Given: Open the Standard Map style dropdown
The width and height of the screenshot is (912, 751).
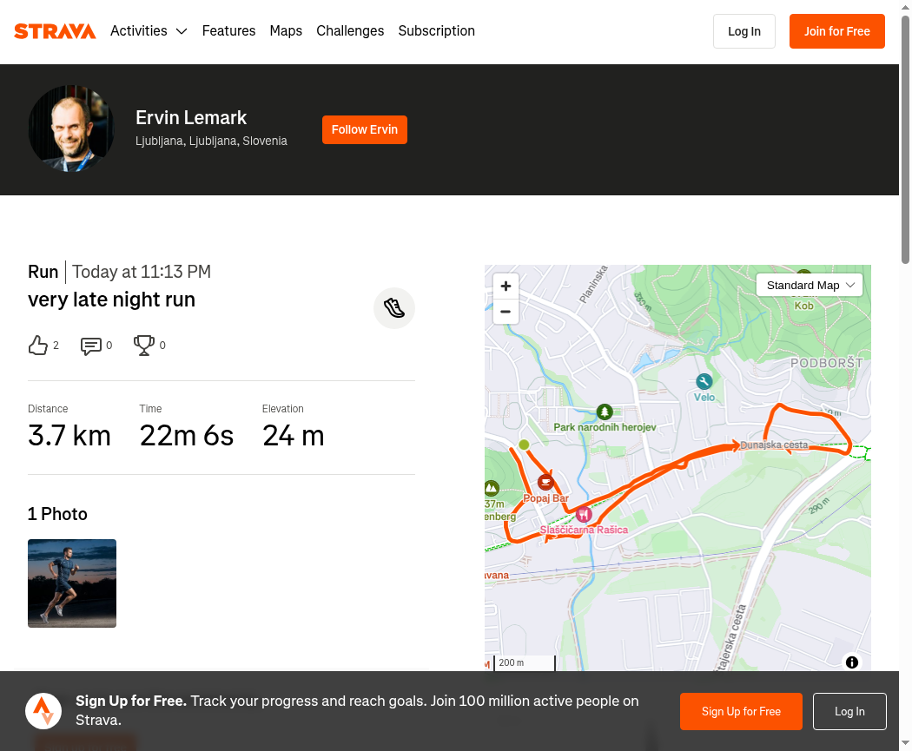Looking at the screenshot, I should tap(809, 285).
